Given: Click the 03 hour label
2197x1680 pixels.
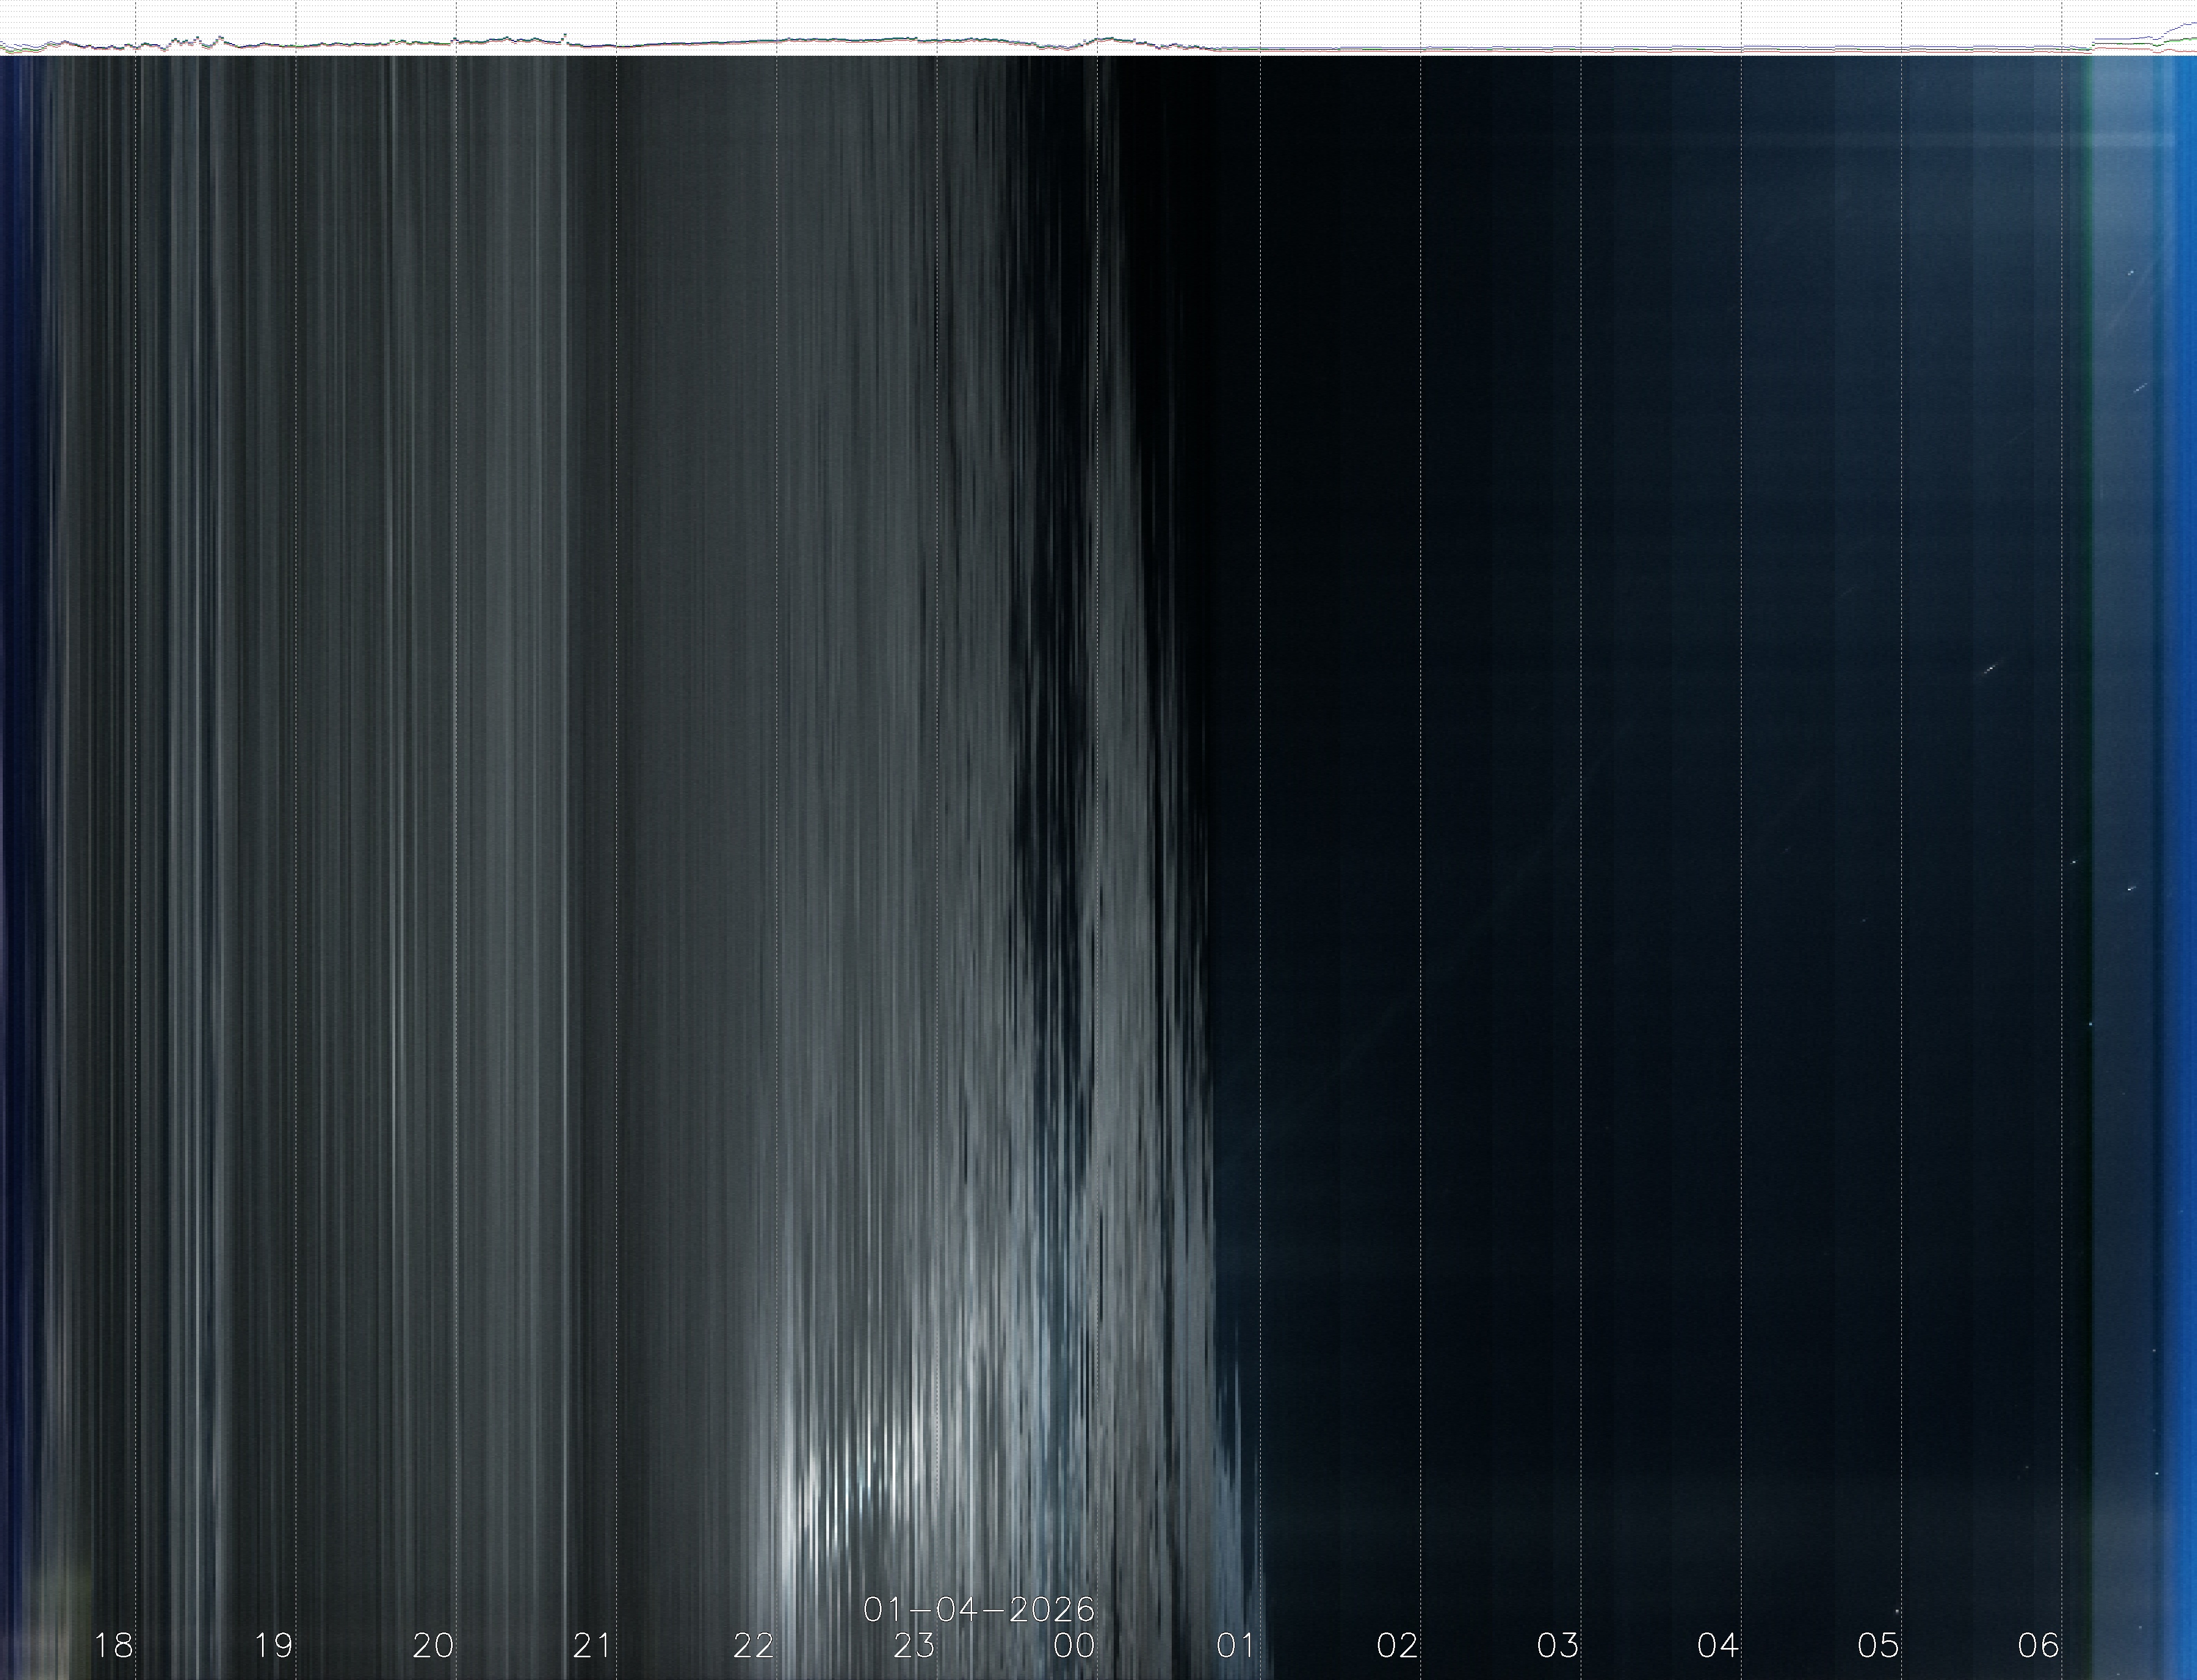Looking at the screenshot, I should coord(1557,1645).
